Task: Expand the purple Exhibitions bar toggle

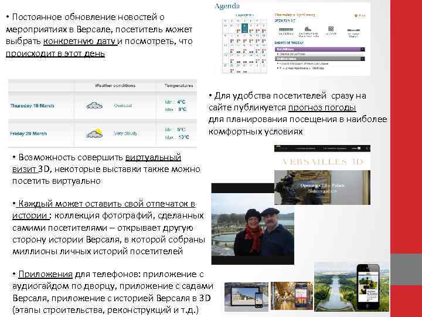Action: point(363,49)
